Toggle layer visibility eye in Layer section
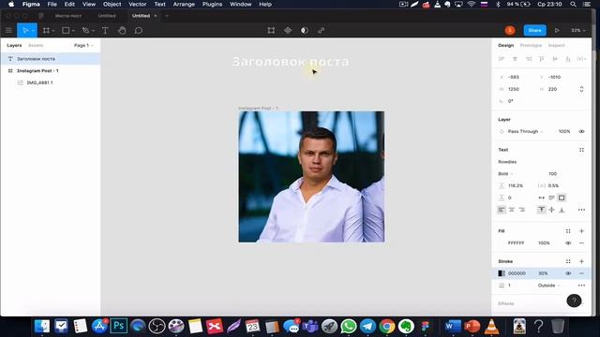The height and width of the screenshot is (337, 600). (x=581, y=131)
